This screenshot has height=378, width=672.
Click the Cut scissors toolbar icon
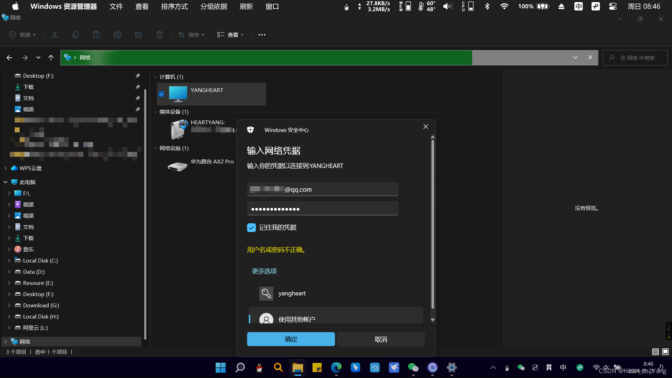tap(54, 35)
